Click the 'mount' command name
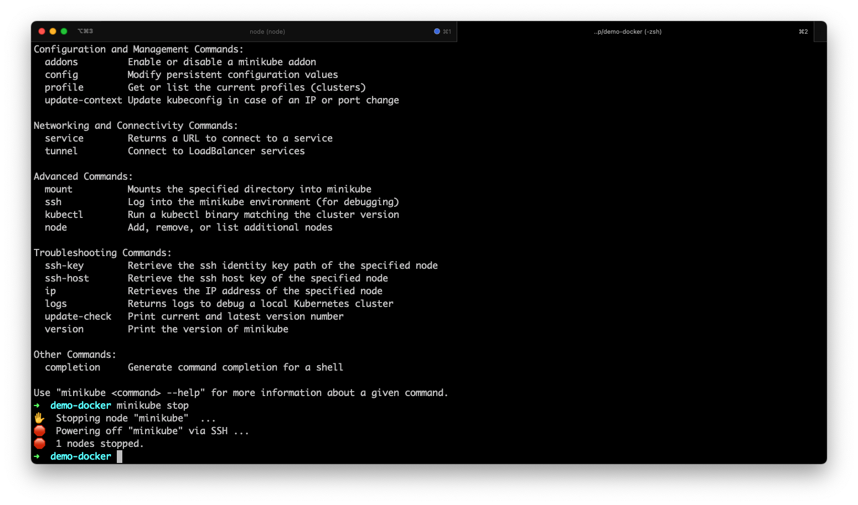Image resolution: width=858 pixels, height=505 pixels. (59, 189)
